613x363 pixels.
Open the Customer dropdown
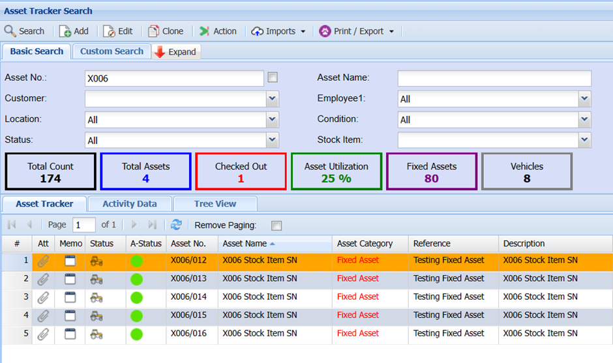273,99
